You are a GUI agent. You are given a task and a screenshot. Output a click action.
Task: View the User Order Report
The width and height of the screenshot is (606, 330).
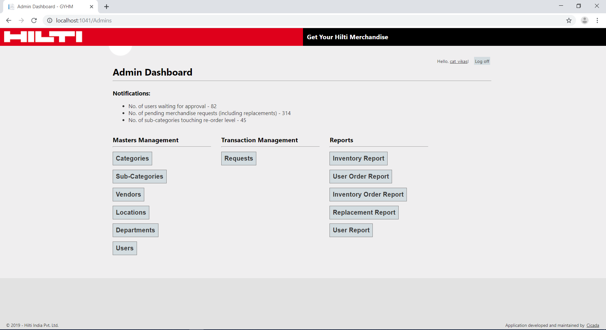(361, 176)
